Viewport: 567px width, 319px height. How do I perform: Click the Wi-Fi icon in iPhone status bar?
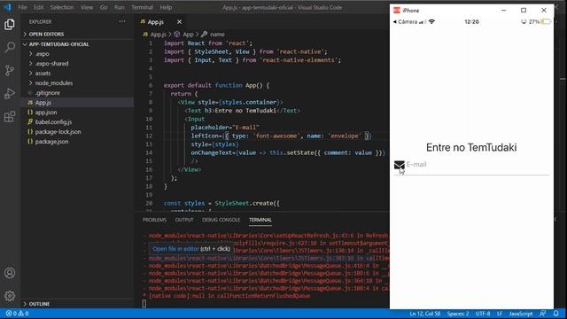431,21
